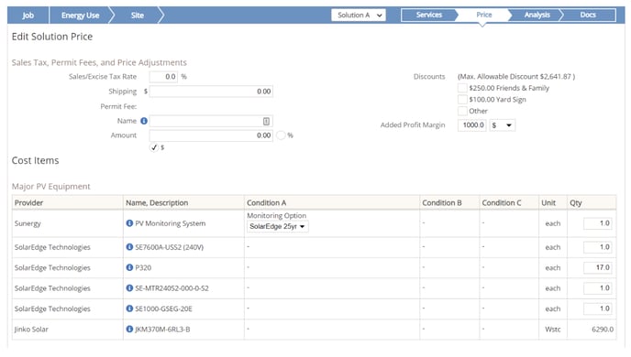The width and height of the screenshot is (631, 357).
Task: Open info for PV Monitoring System
Action: click(x=129, y=223)
